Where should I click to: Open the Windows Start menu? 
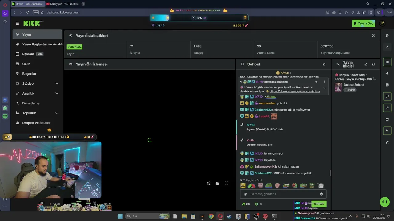[120, 216]
